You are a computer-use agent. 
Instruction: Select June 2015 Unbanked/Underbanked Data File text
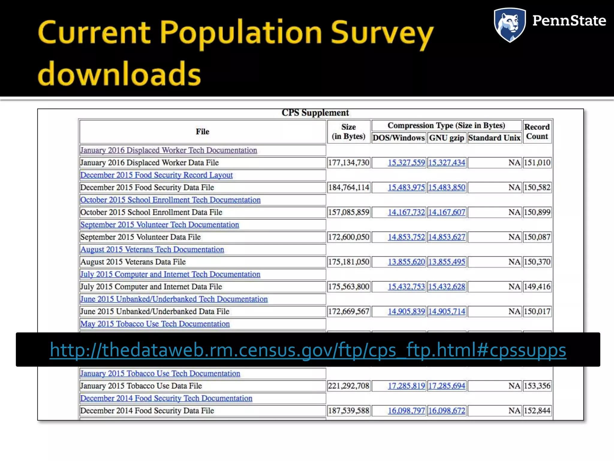click(x=155, y=312)
